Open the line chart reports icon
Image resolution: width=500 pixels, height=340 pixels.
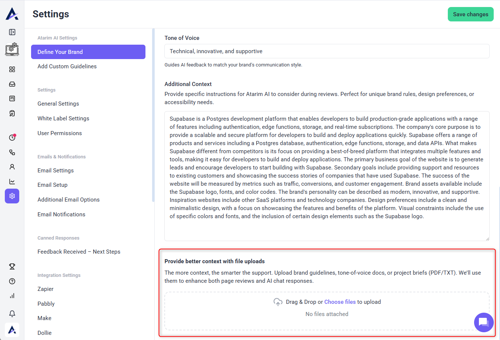click(x=12, y=182)
